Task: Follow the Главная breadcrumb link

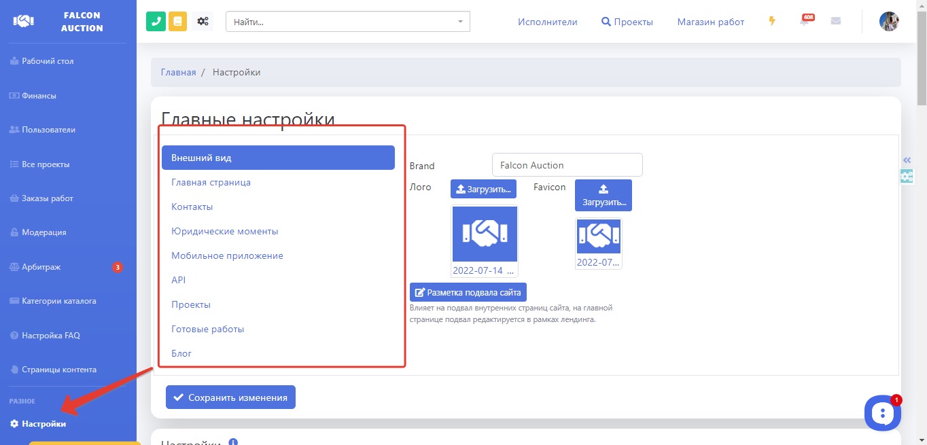Action: pyautogui.click(x=178, y=72)
